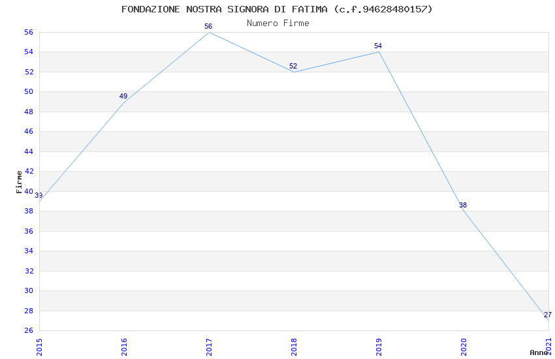Viewport: 555px width, 359px height.
Task: Click the Firme y-axis title
Action: point(19,182)
